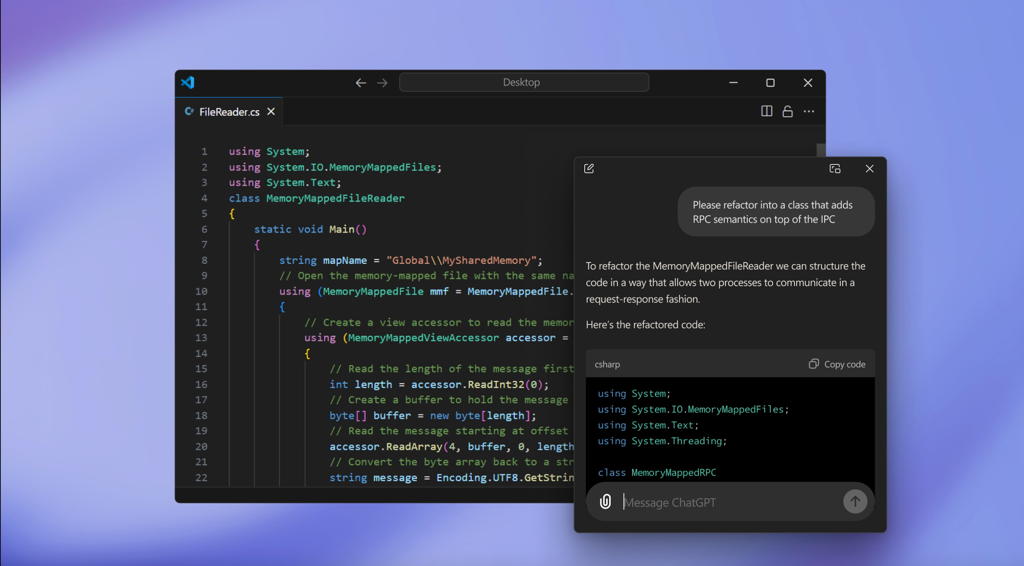Navigate forward using the forward arrow

pyautogui.click(x=382, y=82)
